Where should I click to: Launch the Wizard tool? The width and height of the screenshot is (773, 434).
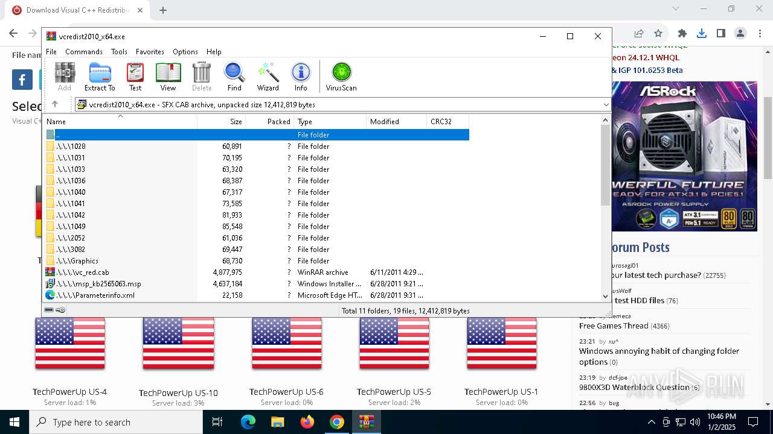(x=268, y=77)
